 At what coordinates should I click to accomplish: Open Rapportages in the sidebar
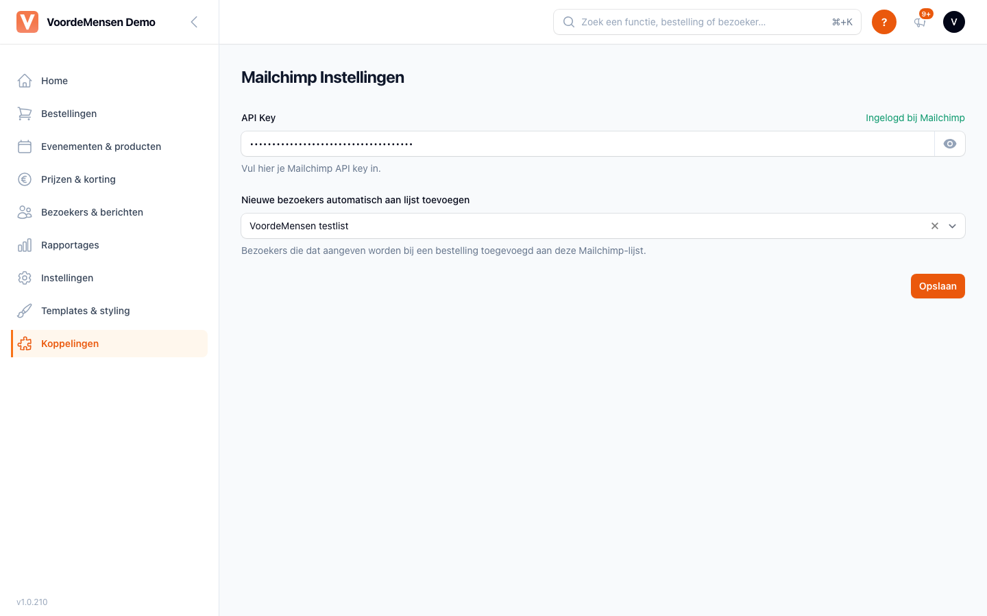110,245
